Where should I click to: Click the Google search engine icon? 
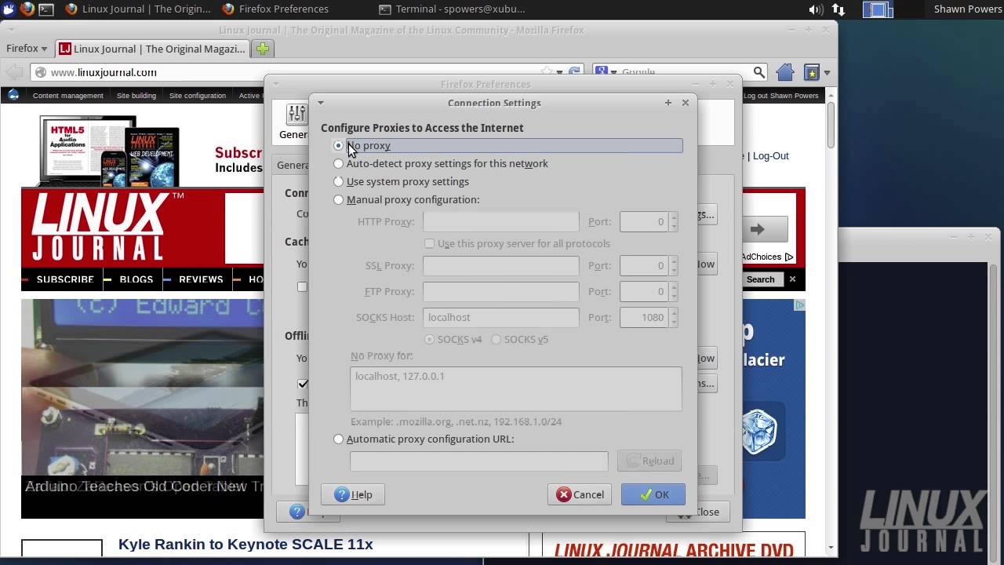pyautogui.click(x=602, y=71)
